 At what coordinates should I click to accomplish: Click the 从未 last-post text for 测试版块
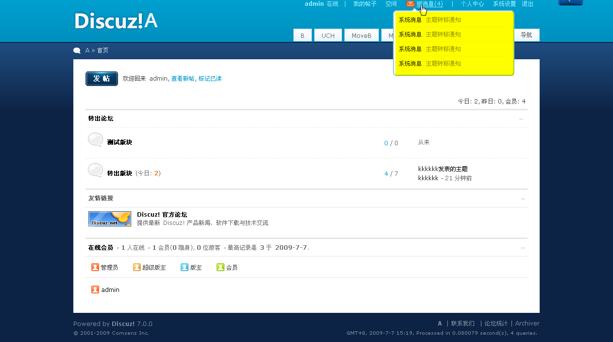tap(424, 142)
